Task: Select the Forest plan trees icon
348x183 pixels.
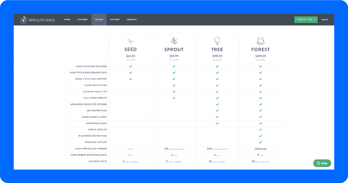Action: tap(260, 41)
